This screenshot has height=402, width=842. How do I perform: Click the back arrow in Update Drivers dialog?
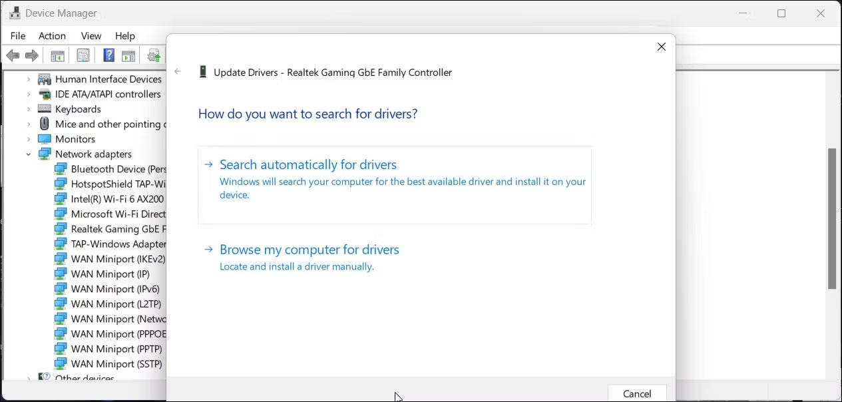coord(178,71)
